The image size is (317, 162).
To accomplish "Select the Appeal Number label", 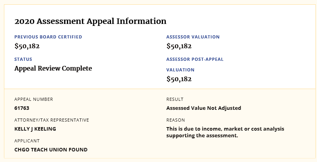I will pos(33,99).
